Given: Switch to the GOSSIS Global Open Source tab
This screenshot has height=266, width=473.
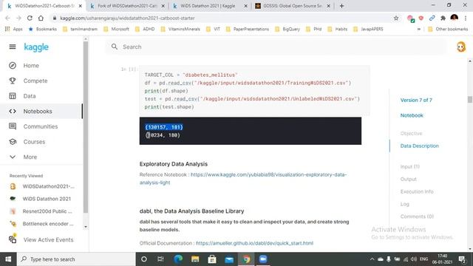Looking at the screenshot, I should pyautogui.click(x=292, y=6).
